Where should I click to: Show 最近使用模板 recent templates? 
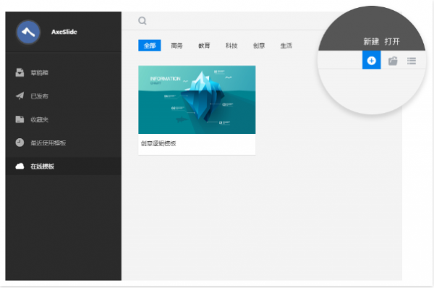[x=63, y=143]
